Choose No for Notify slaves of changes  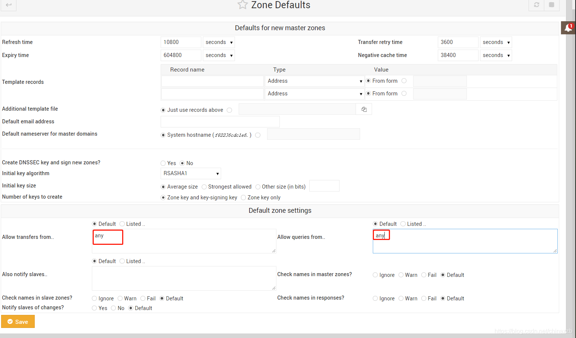click(114, 308)
